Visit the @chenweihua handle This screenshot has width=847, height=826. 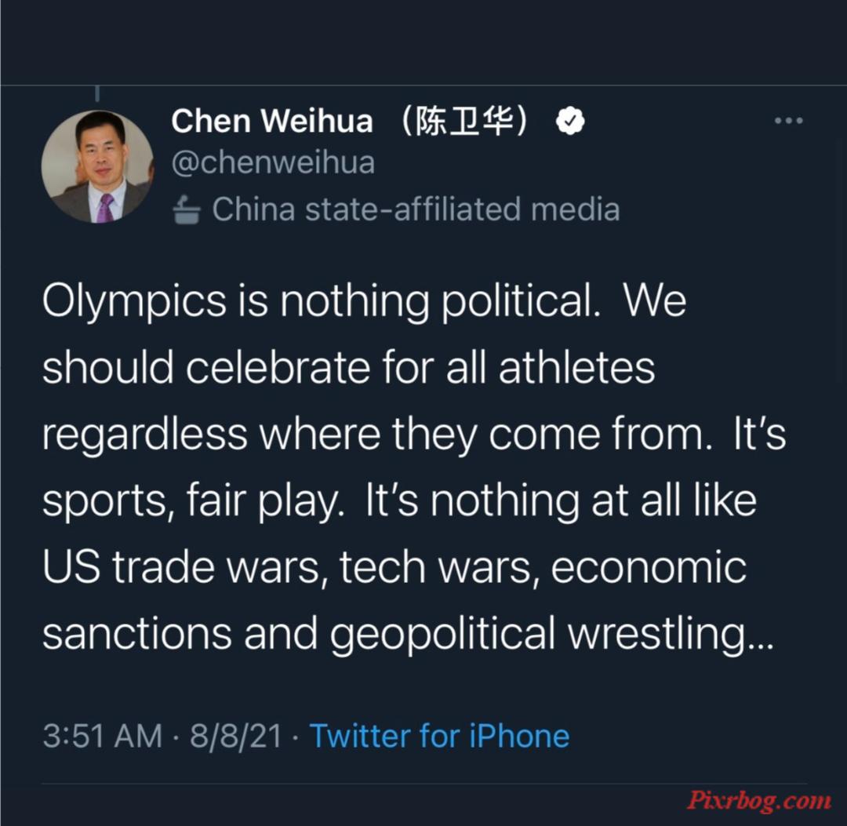[x=273, y=163]
